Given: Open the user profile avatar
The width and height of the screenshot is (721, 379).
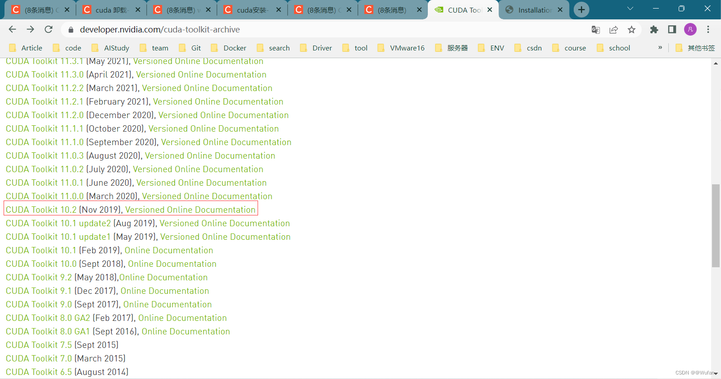Looking at the screenshot, I should coord(690,30).
